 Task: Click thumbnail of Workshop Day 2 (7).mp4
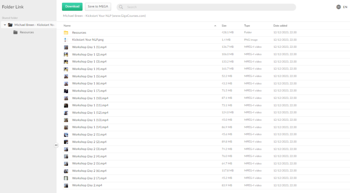66,178
